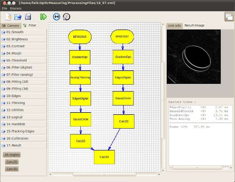The image size is (235, 182).
Task: Click canvas scroll-right arrow
Action: point(159,174)
